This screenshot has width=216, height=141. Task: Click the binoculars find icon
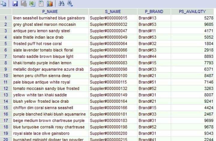click(61, 3)
